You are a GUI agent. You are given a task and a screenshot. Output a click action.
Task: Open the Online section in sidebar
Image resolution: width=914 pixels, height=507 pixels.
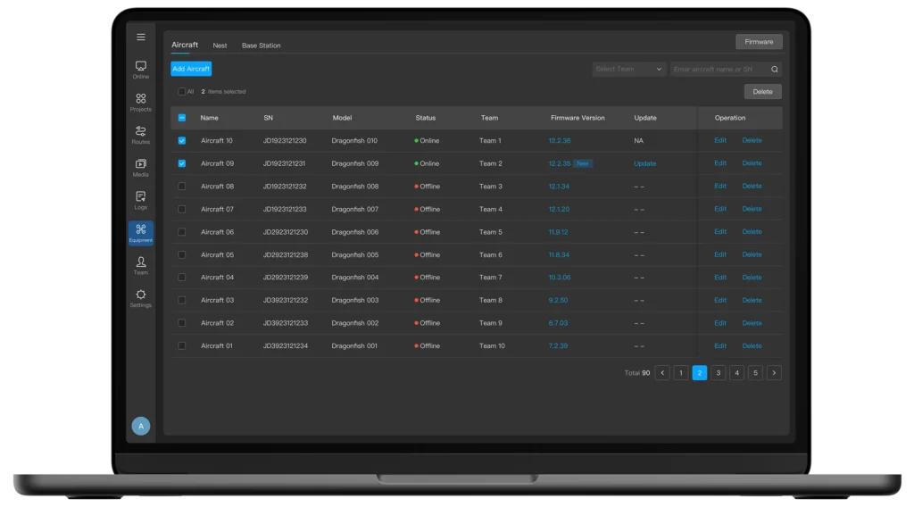coord(140,70)
